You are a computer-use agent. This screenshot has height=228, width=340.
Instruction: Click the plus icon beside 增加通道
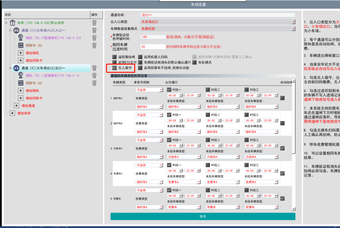click(16, 106)
